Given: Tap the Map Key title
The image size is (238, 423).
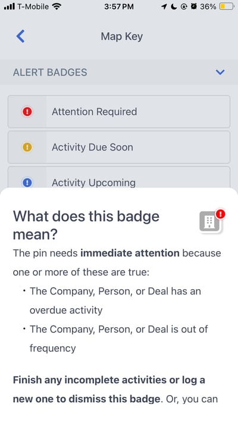Looking at the screenshot, I should (x=122, y=36).
